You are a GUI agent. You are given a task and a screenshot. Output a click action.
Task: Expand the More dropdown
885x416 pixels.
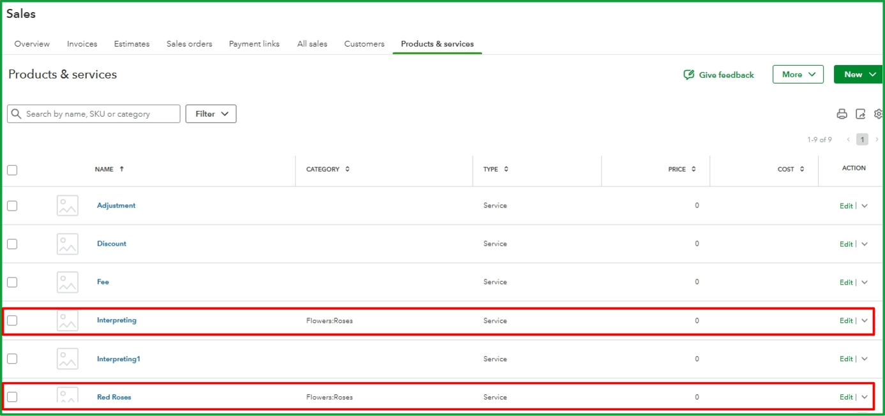(x=798, y=74)
